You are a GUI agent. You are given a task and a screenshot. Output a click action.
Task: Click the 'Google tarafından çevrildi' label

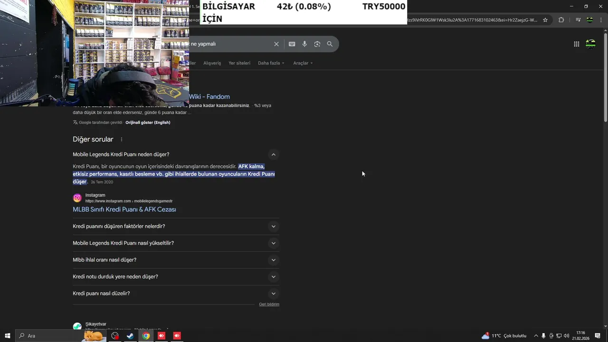(x=101, y=123)
